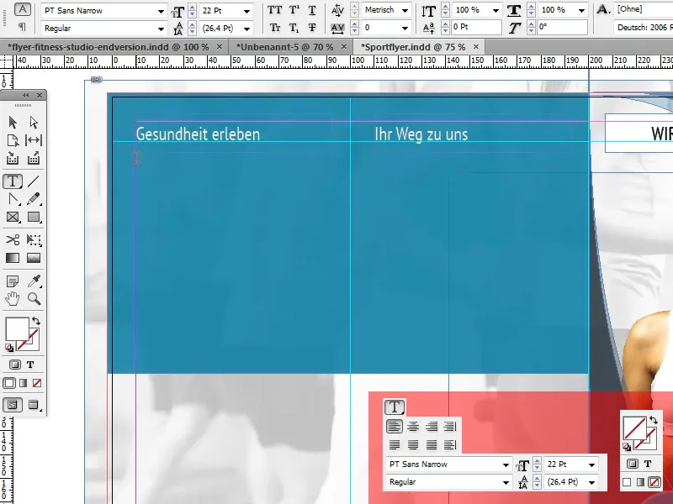
Task: Pick the Pen tool
Action: [13, 199]
